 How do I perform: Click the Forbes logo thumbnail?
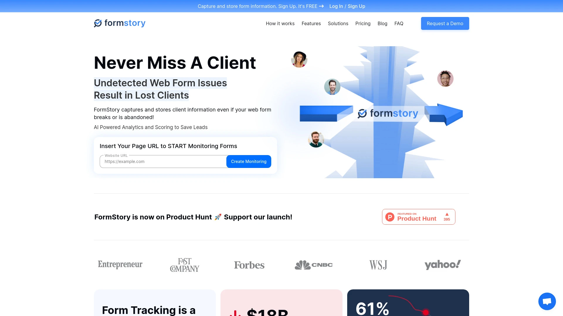pyautogui.click(x=250, y=264)
